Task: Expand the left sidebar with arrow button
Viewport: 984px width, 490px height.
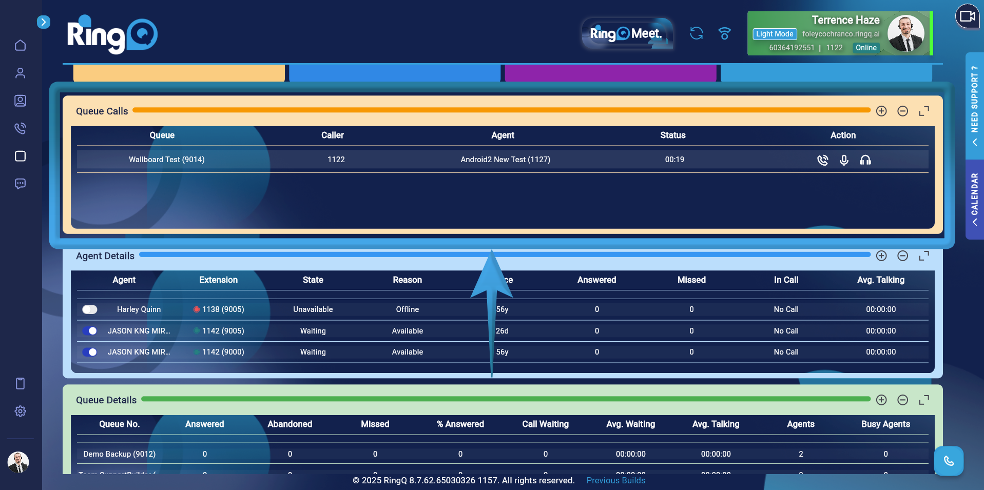Action: pos(44,22)
